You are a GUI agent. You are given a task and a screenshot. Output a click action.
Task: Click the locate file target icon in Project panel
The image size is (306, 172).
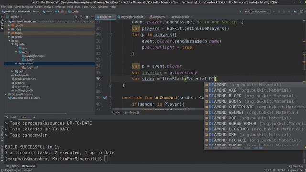click(76, 17)
